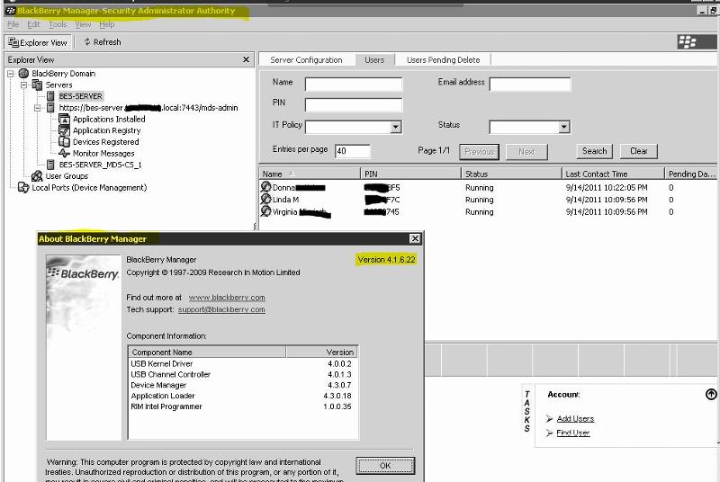720x482 pixels.
Task: Collapse the Servers tree node
Action: click(x=24, y=85)
